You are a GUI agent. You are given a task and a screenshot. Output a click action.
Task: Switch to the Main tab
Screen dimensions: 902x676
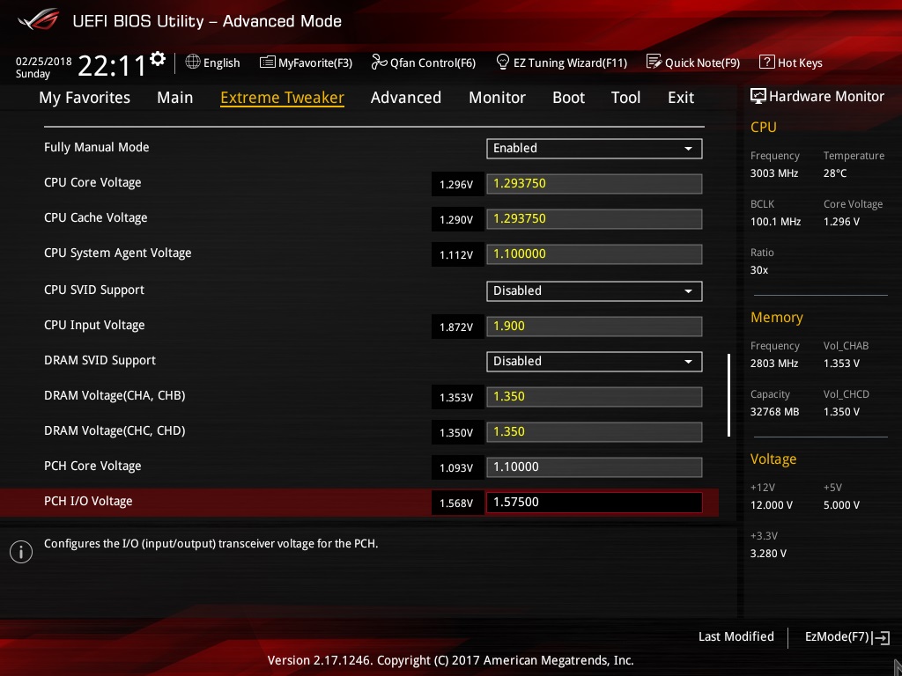pos(175,98)
